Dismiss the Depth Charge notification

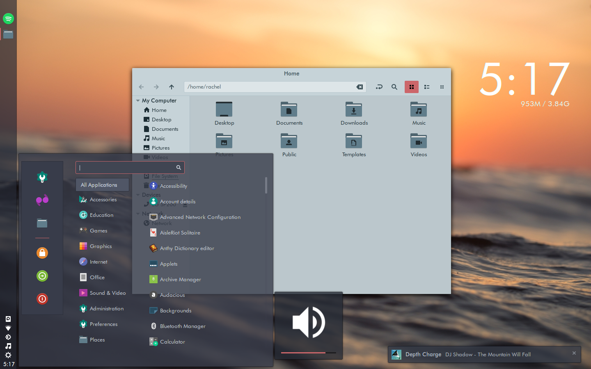point(574,353)
